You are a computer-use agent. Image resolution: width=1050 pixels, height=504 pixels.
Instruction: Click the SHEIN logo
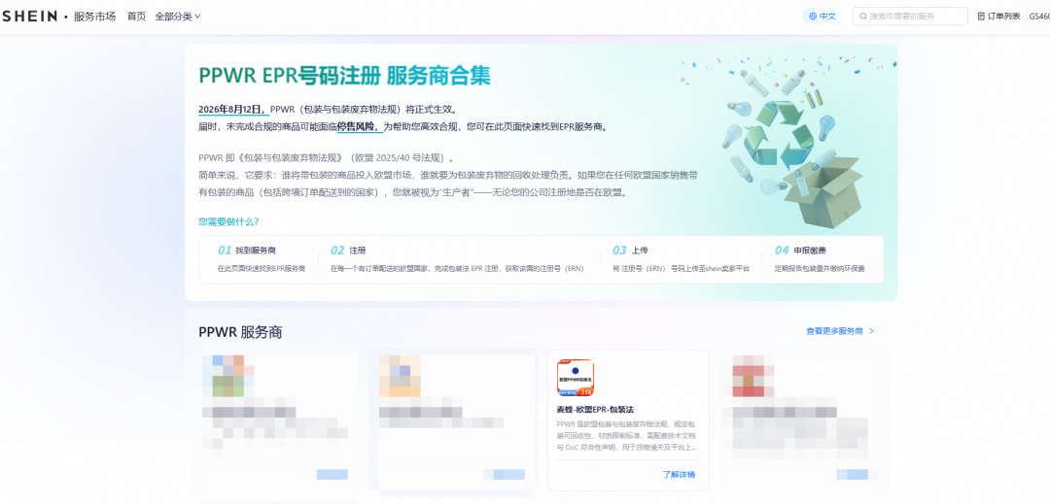29,17
